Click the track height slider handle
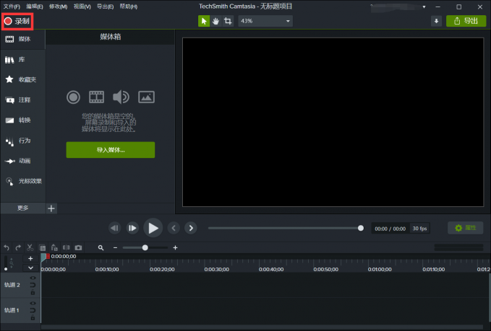 (6, 268)
